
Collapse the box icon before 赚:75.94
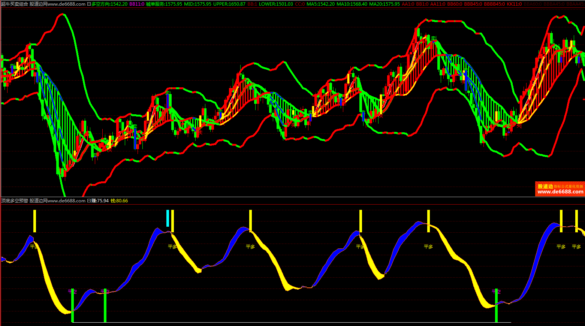[89, 201]
